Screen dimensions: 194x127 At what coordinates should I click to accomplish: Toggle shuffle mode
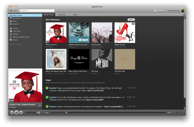tap(177, 112)
